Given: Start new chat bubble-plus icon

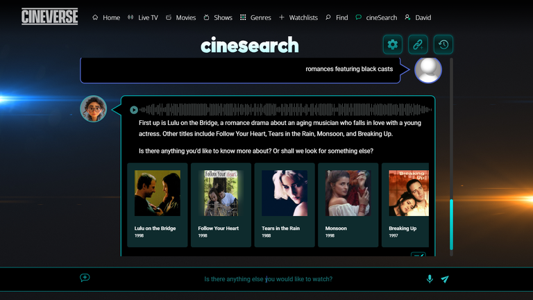Looking at the screenshot, I should point(85,278).
